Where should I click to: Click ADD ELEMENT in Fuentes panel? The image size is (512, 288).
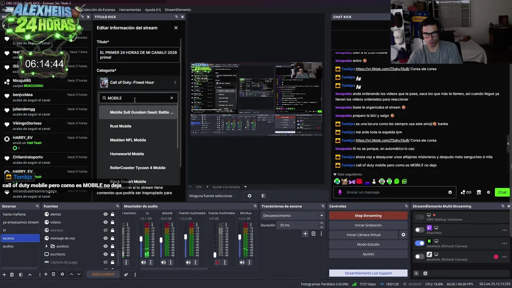(x=103, y=274)
